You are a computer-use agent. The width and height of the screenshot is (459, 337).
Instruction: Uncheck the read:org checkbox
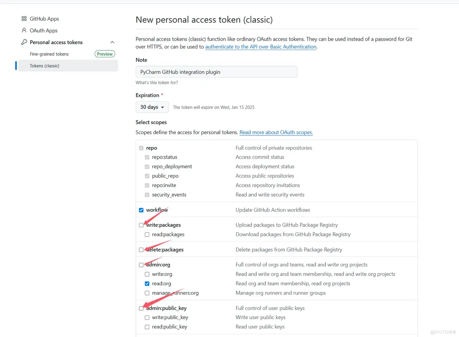(x=147, y=283)
